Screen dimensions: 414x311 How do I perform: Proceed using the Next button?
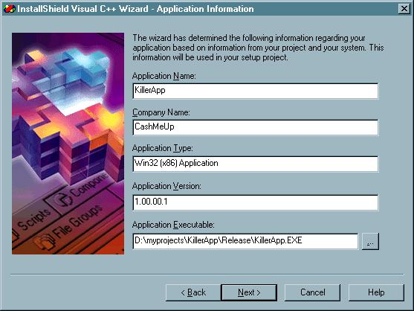point(249,292)
